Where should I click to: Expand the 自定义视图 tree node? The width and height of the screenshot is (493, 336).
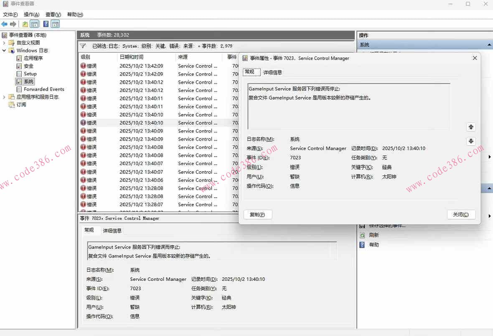(4, 43)
